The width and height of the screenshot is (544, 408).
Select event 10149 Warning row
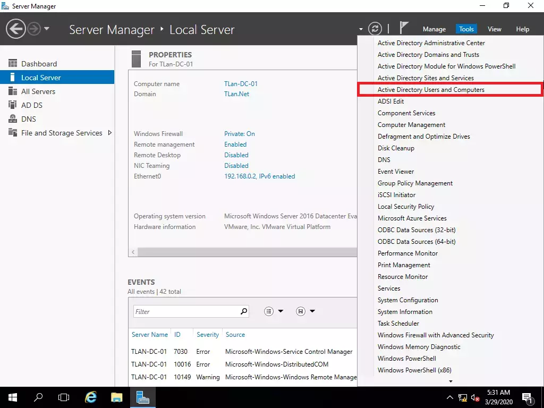click(243, 377)
